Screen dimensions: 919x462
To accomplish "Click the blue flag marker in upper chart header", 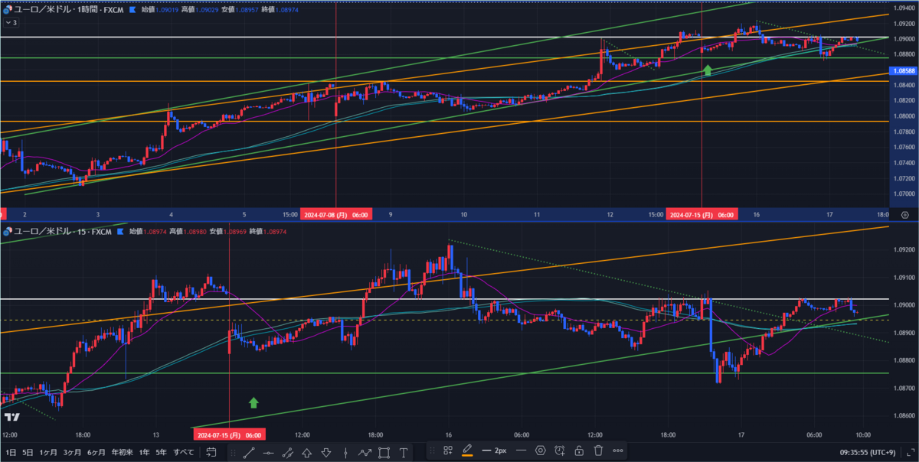I will (133, 10).
